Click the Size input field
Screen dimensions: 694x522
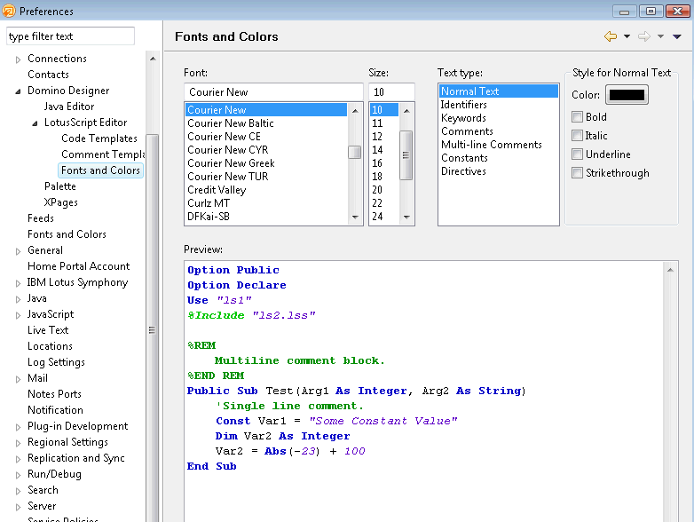391,91
